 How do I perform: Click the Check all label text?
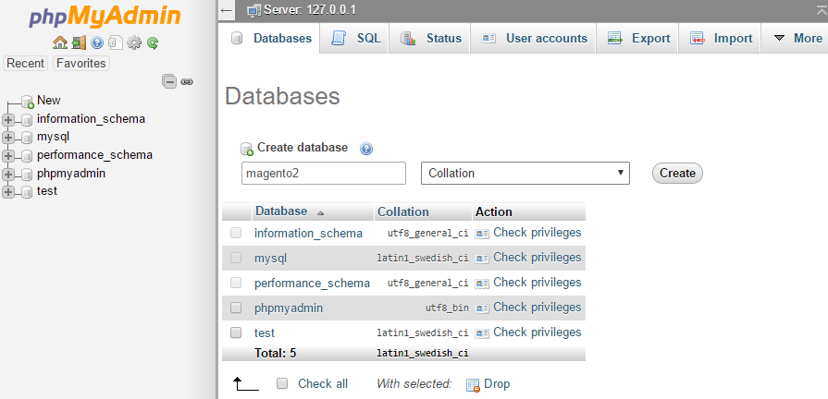click(x=323, y=383)
